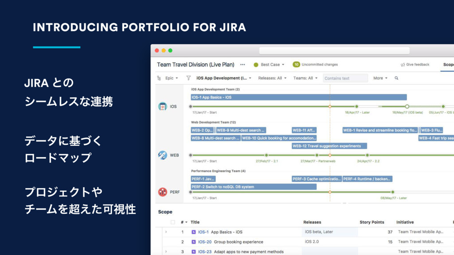Viewport: 454px width, 255px height.
Task: Click the WEB-8 Multi-dest search bar
Action: [215, 138]
